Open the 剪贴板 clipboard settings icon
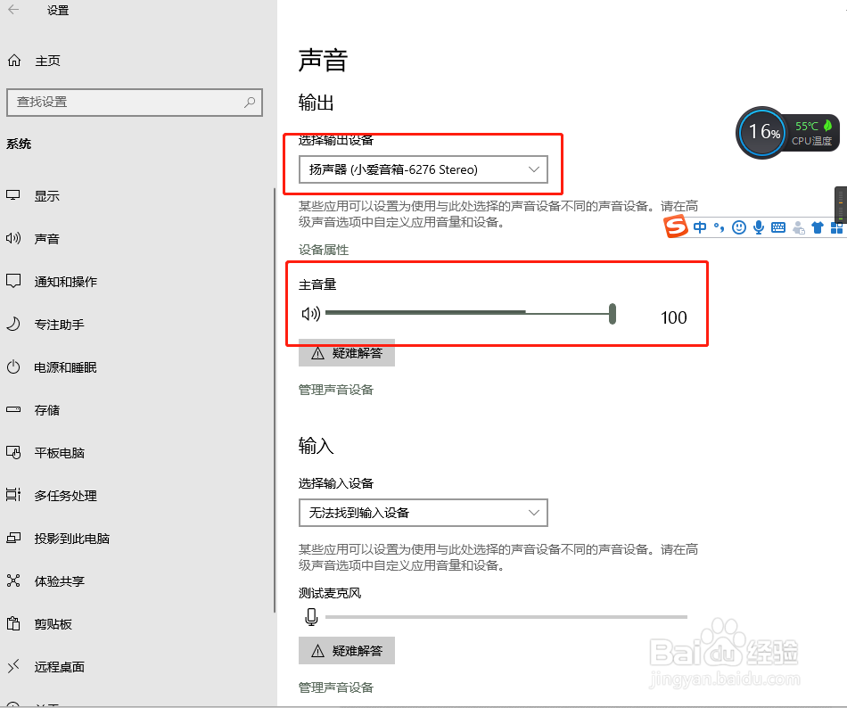 tap(14, 624)
